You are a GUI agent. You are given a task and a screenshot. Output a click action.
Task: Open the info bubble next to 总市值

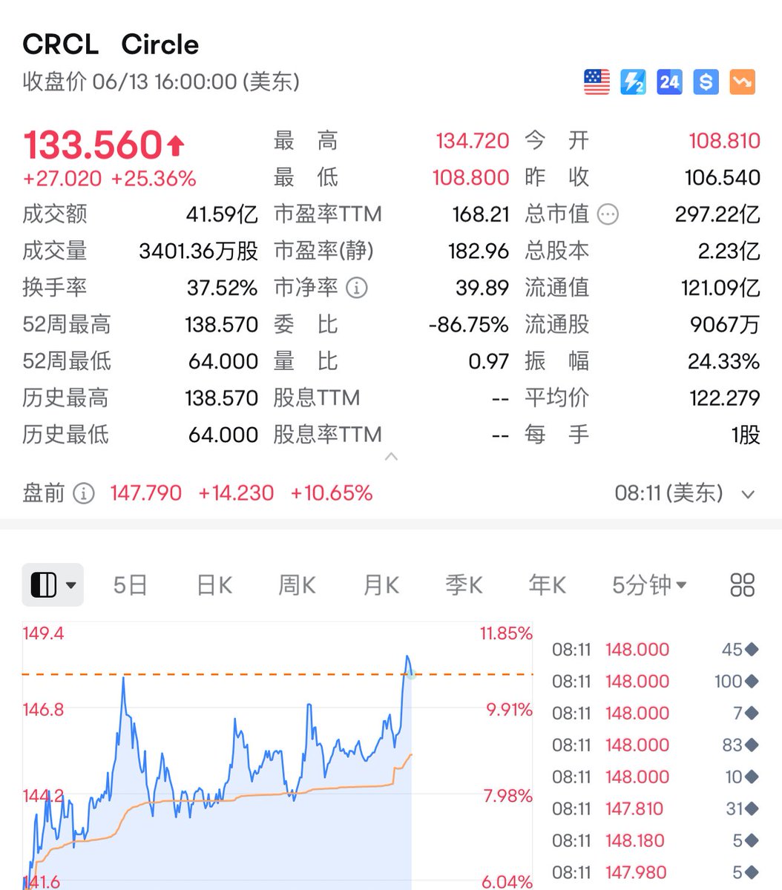pos(608,214)
